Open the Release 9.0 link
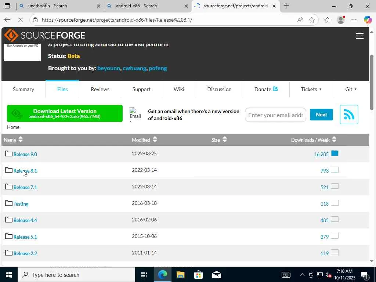Screen dimensions: 376x282 pos(25,154)
